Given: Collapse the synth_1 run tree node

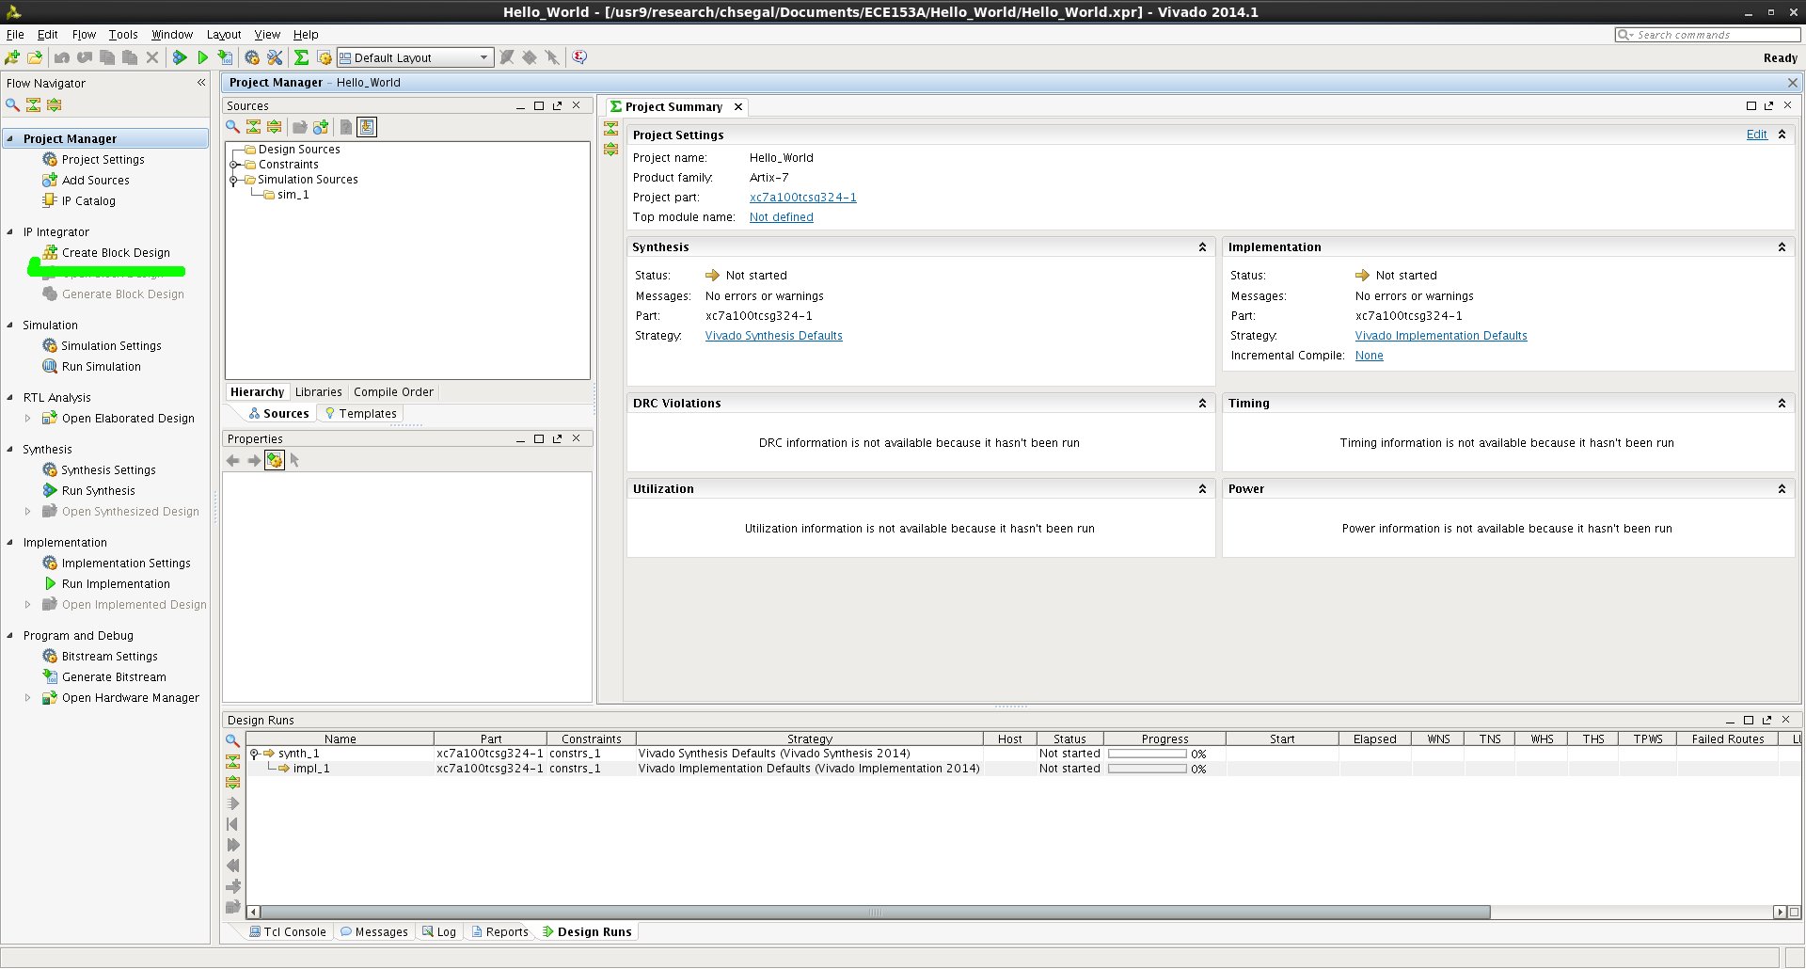Looking at the screenshot, I should click(x=254, y=754).
